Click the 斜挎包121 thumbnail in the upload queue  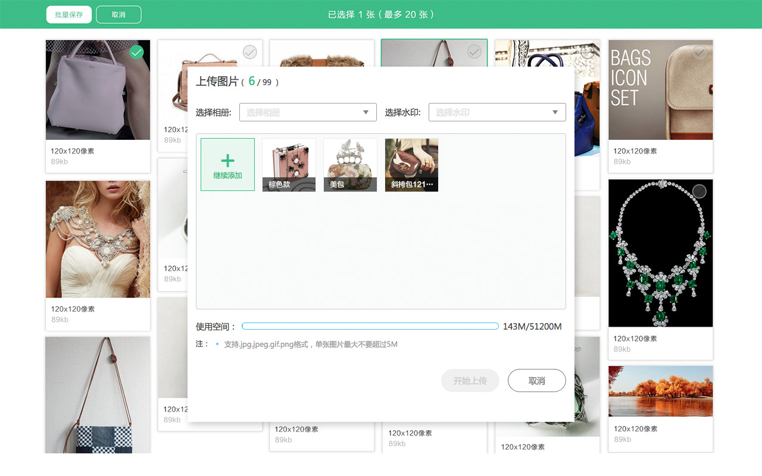[411, 165]
